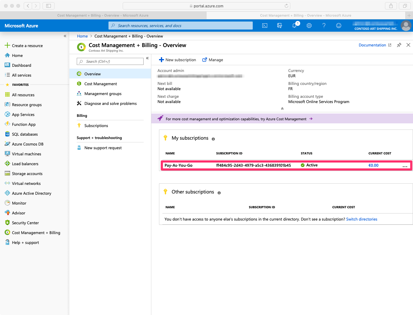The width and height of the screenshot is (413, 315).
Task: Select Overview in the blade menu
Action: click(x=110, y=74)
